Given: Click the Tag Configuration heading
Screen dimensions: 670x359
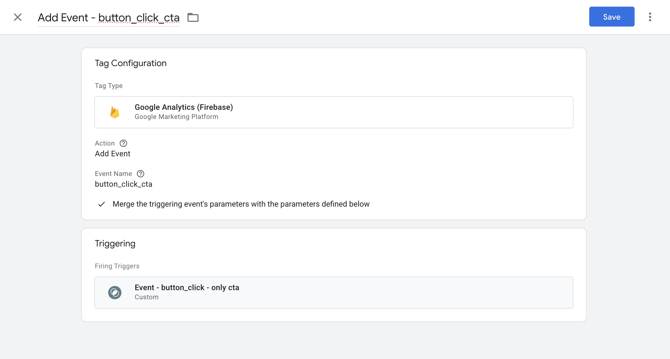Looking at the screenshot, I should point(131,63).
